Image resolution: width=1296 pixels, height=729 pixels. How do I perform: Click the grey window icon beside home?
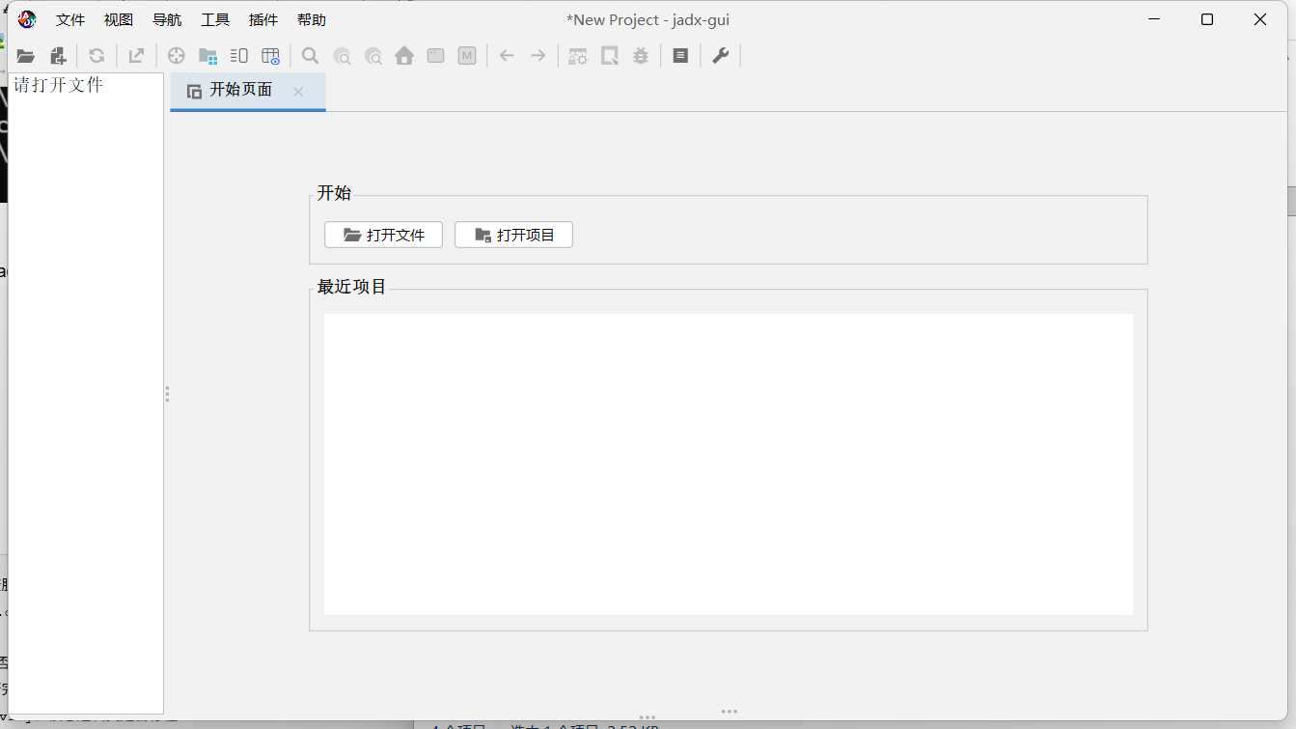click(436, 56)
